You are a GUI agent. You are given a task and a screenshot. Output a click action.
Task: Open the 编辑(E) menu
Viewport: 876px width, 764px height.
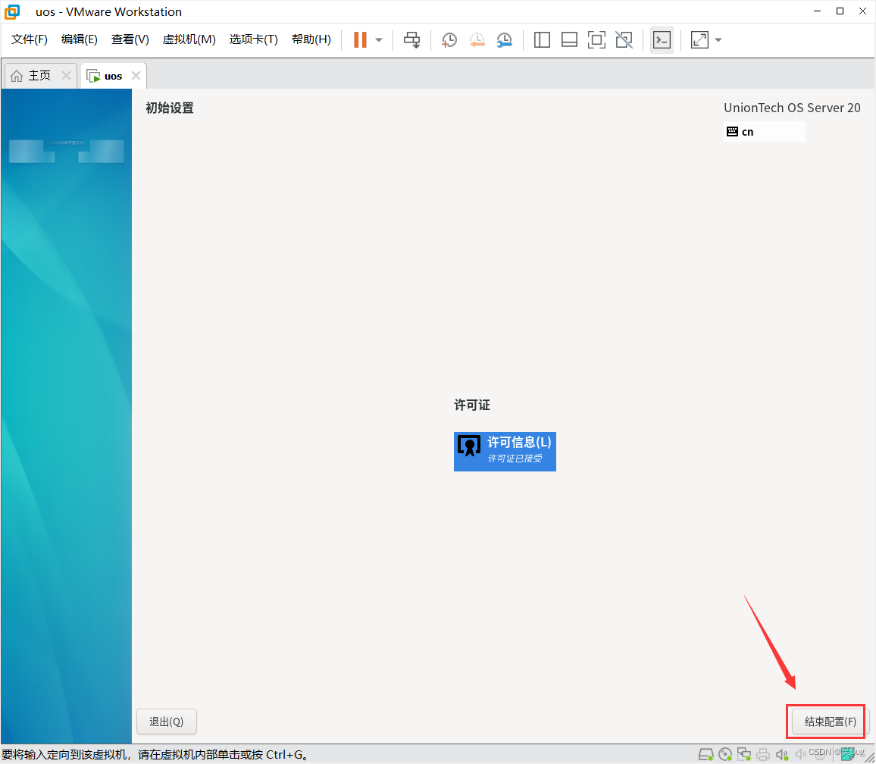click(80, 39)
